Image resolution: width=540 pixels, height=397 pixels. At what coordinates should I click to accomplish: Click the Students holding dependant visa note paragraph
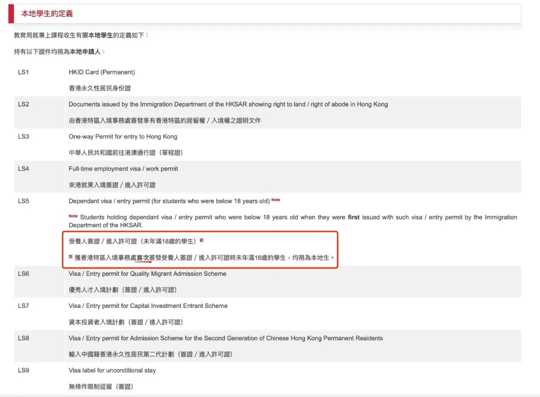(292, 221)
